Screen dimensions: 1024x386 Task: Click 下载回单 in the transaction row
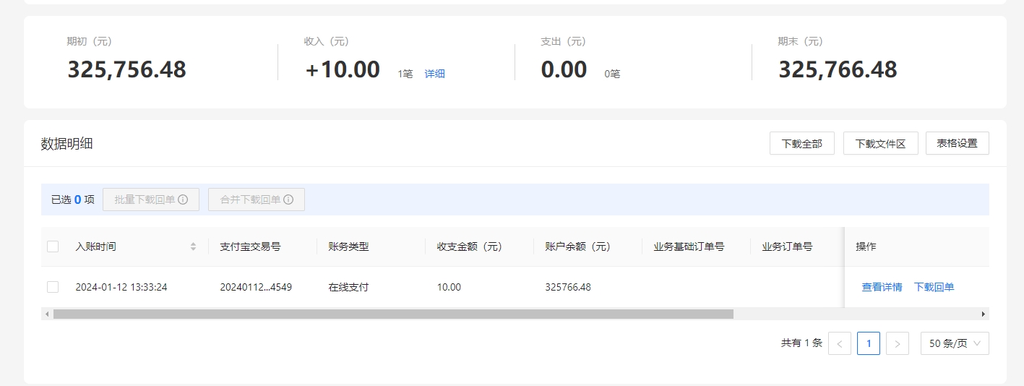(x=934, y=287)
